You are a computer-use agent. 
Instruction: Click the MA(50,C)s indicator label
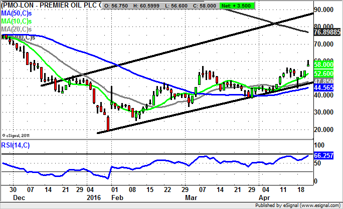pyautogui.click(x=17, y=13)
